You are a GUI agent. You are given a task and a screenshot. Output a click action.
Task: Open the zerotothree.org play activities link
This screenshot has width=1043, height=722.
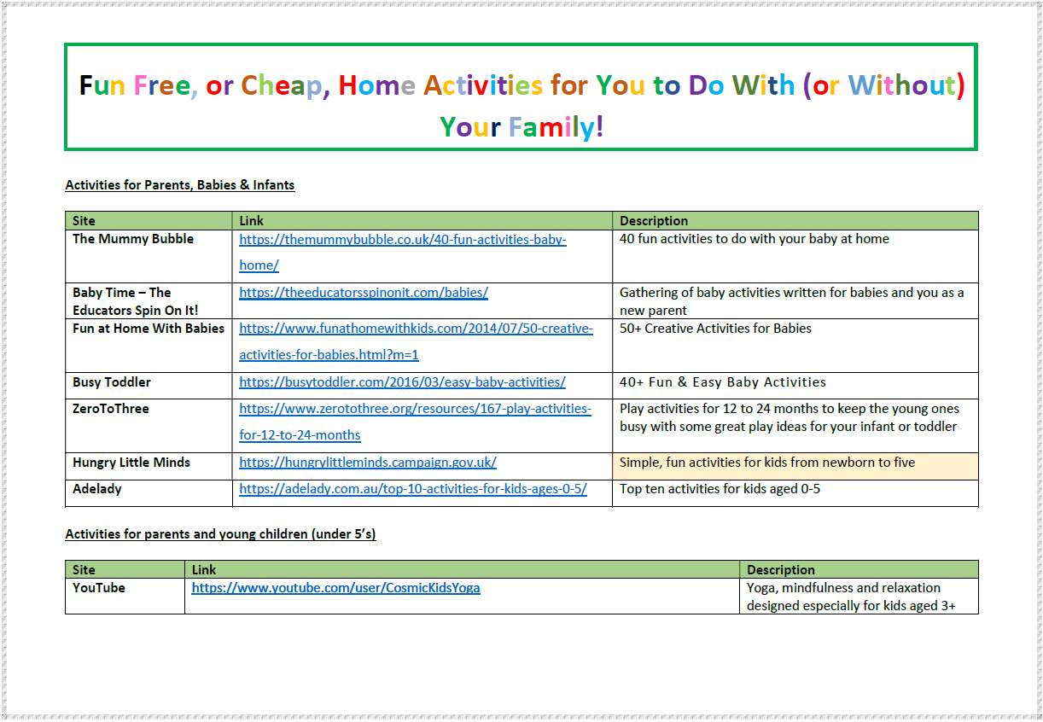(x=415, y=409)
